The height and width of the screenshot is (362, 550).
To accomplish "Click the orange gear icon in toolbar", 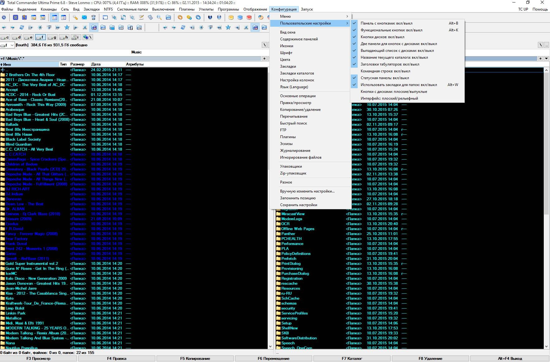I will pos(180,17).
